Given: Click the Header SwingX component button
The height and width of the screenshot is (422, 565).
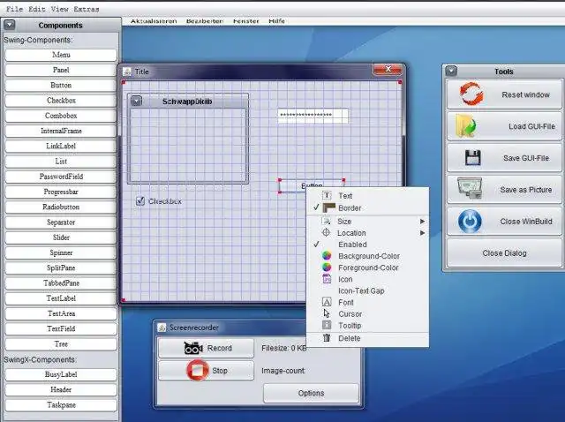Looking at the screenshot, I should [61, 389].
